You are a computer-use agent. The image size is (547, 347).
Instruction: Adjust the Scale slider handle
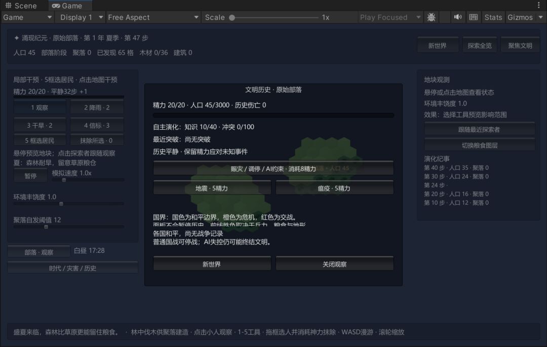(x=232, y=17)
